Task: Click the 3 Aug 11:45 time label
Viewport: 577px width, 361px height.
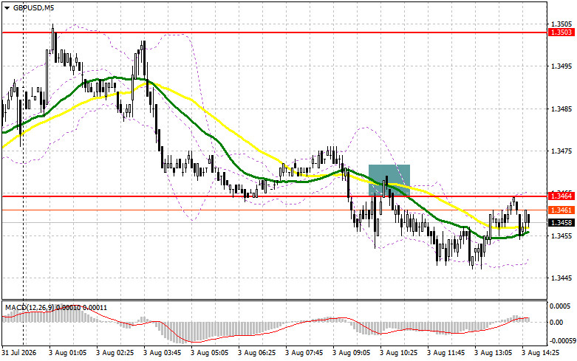Action: (446, 353)
